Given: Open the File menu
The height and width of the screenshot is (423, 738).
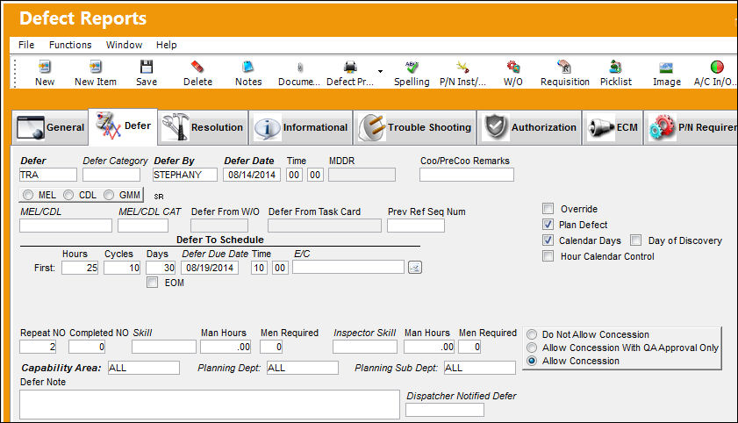Looking at the screenshot, I should (x=26, y=45).
